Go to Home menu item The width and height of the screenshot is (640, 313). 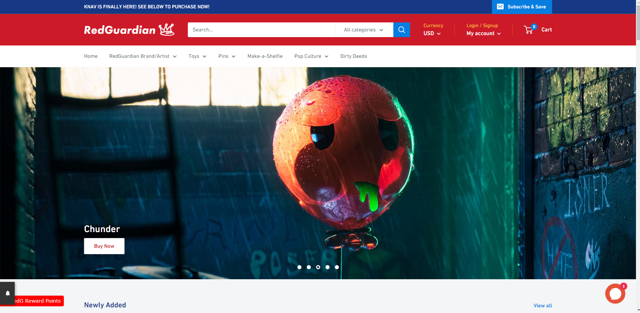pos(91,56)
